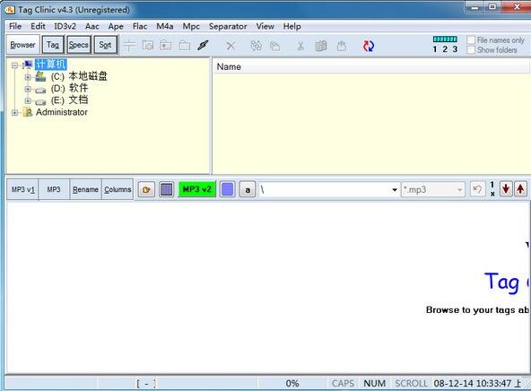Expand the (E:) 文档 drive node
The image size is (531, 391).
28,100
